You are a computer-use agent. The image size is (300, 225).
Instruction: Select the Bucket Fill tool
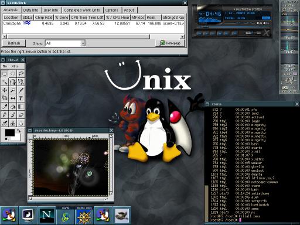[x=13, y=107]
